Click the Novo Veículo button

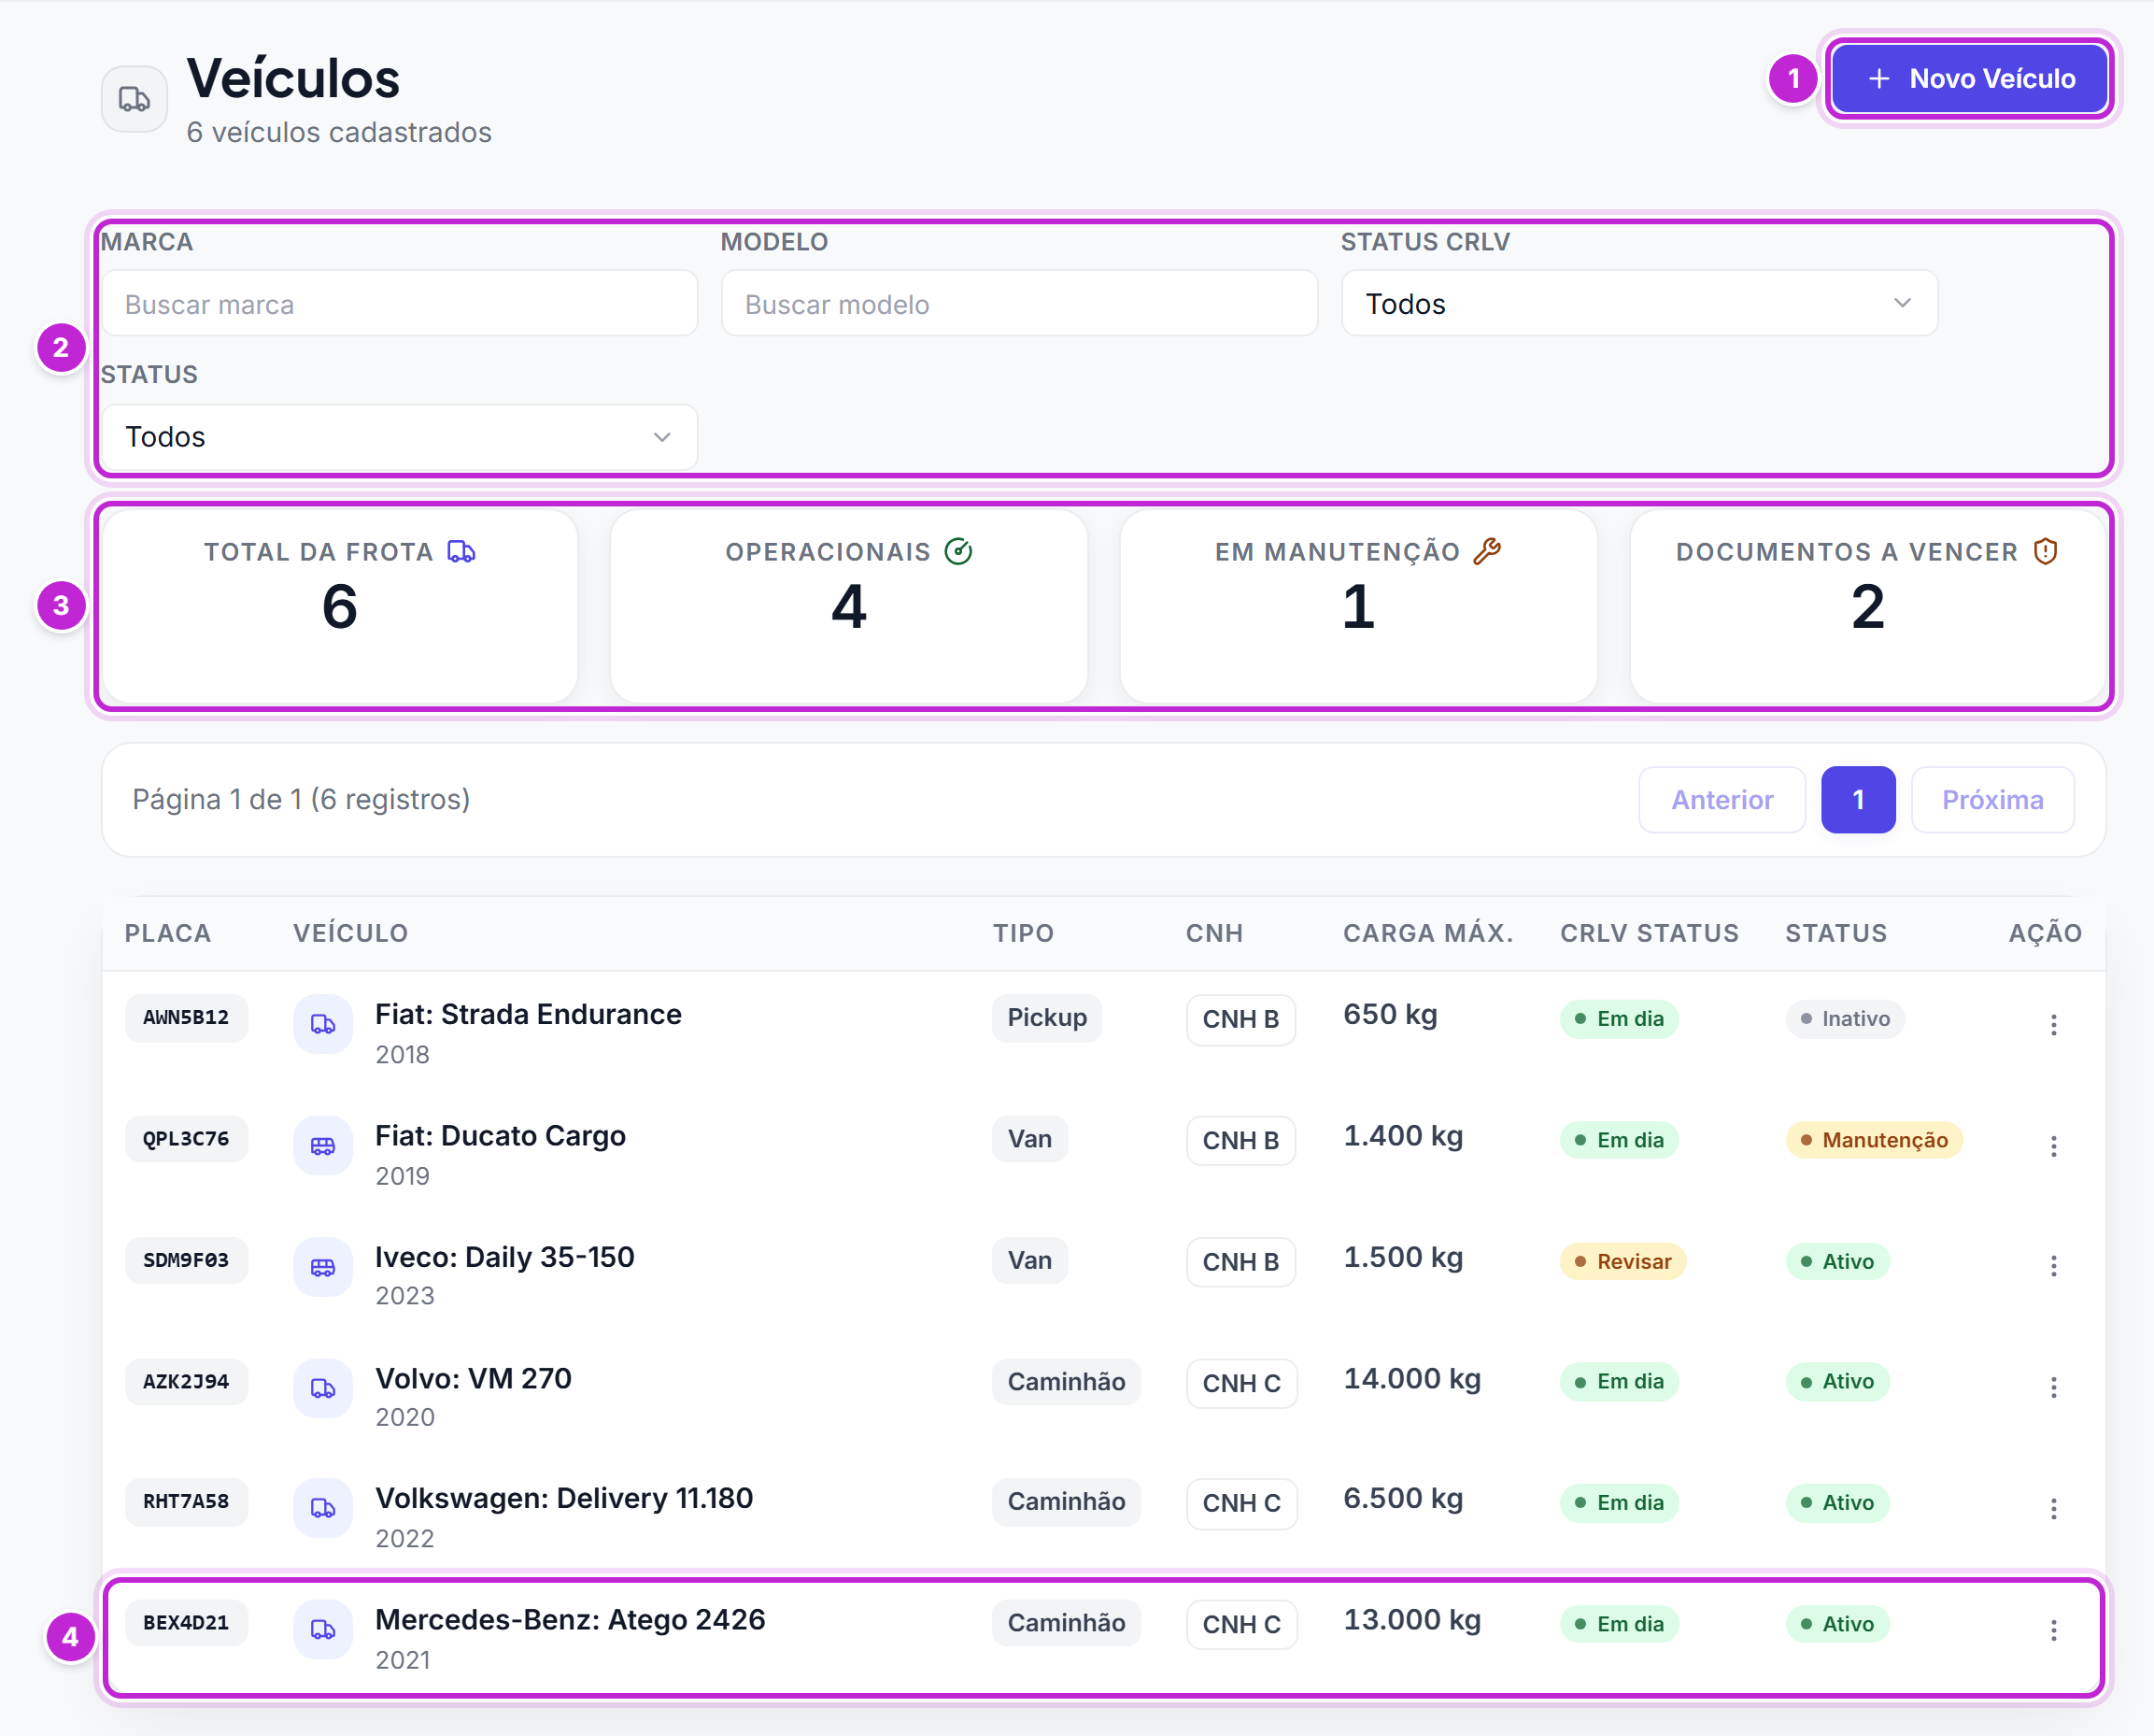click(1970, 78)
